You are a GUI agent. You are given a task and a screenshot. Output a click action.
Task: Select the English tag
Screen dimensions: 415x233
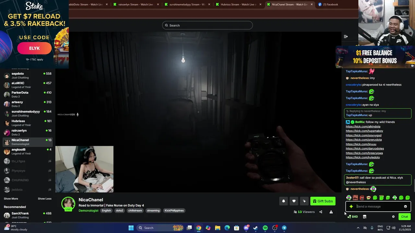[x=106, y=211]
